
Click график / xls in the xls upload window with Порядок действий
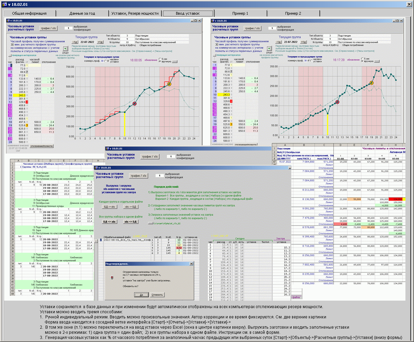tap(139, 176)
